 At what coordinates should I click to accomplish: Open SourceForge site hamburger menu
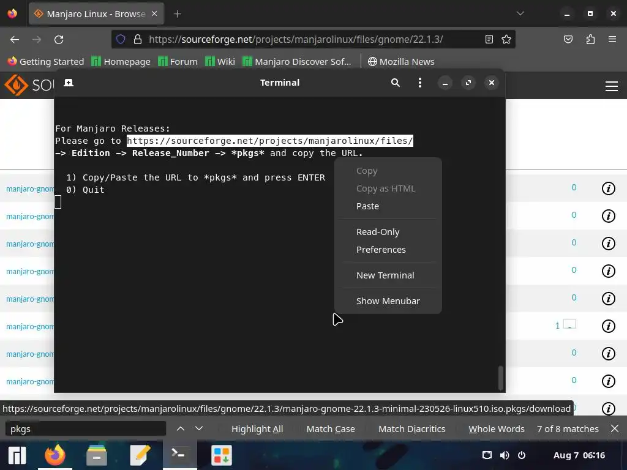(x=612, y=86)
